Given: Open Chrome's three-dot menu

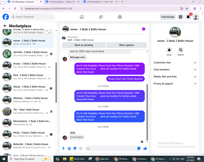Looking at the screenshot, I should click(200, 9).
